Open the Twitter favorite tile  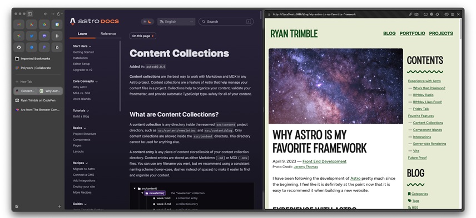click(32, 36)
